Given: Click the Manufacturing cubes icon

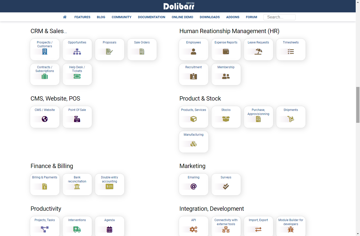Looking at the screenshot, I should click(x=194, y=144).
